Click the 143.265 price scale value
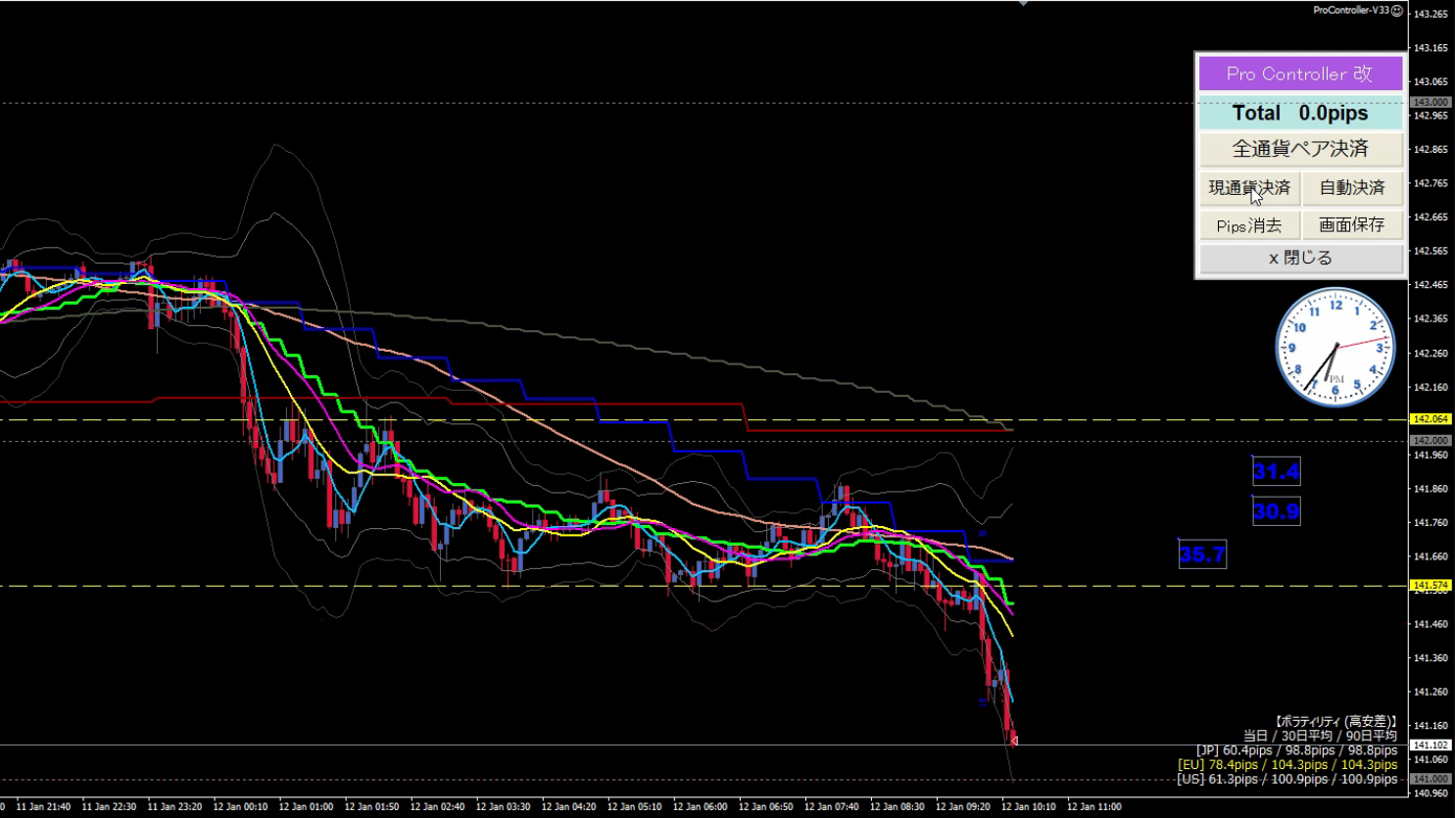The height and width of the screenshot is (818, 1455). click(x=1431, y=14)
